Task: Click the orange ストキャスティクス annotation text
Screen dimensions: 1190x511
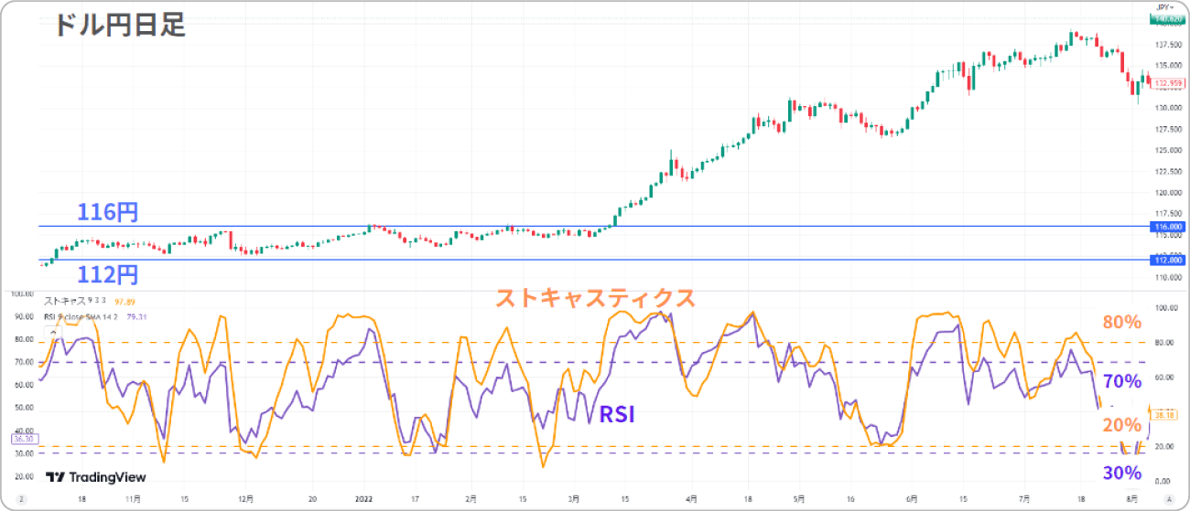Action: point(595,298)
